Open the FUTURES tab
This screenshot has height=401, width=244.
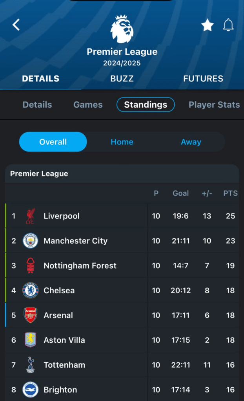(203, 78)
